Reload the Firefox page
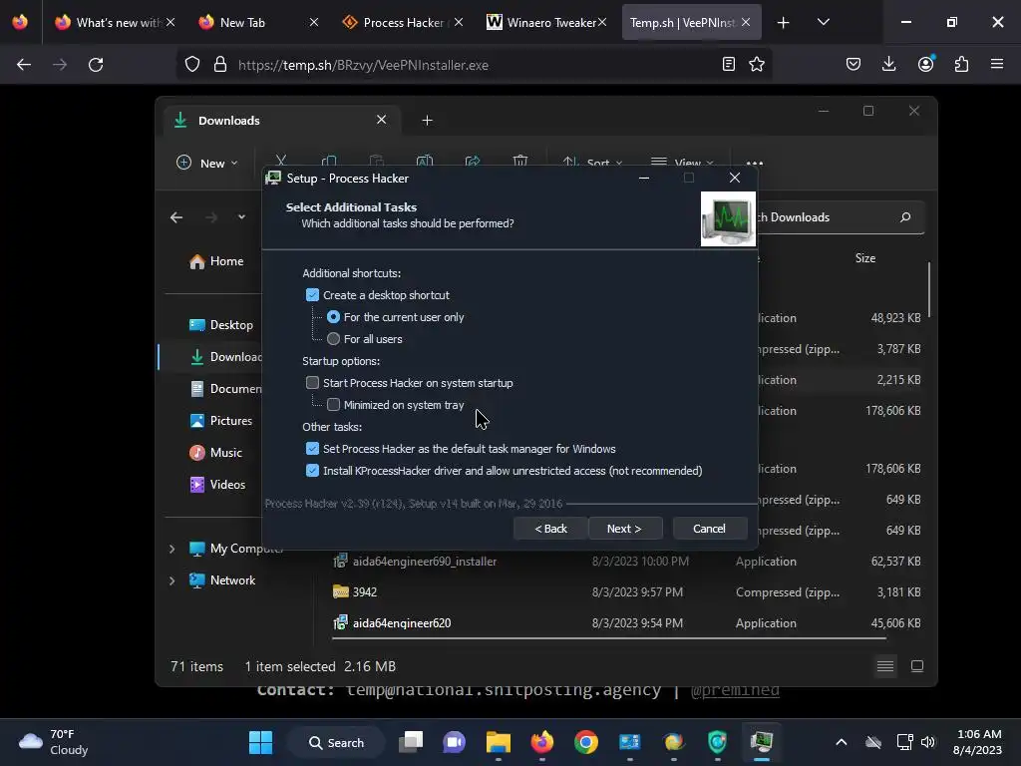This screenshot has width=1021, height=766. click(x=96, y=65)
